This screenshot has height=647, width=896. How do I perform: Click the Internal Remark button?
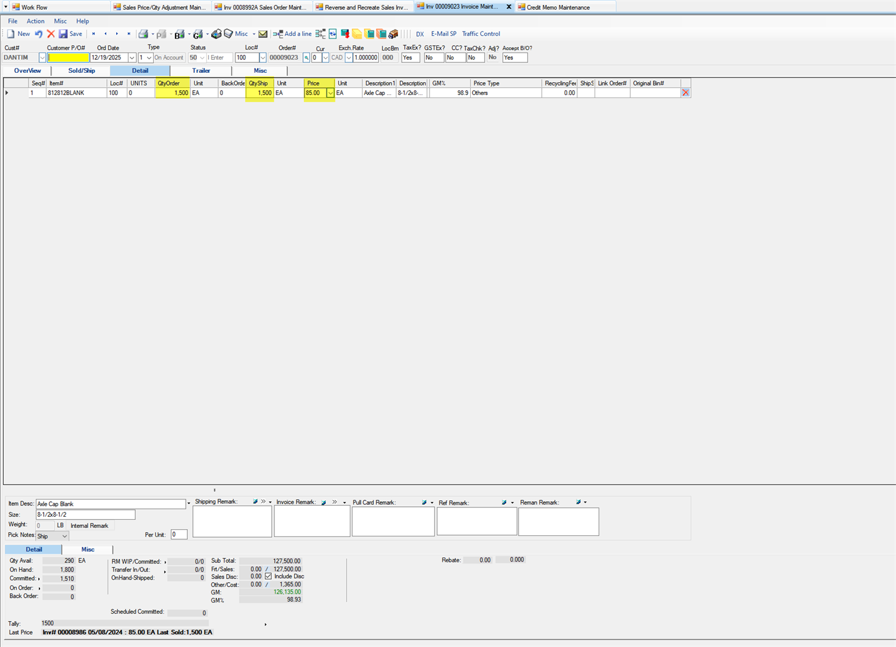(x=90, y=525)
